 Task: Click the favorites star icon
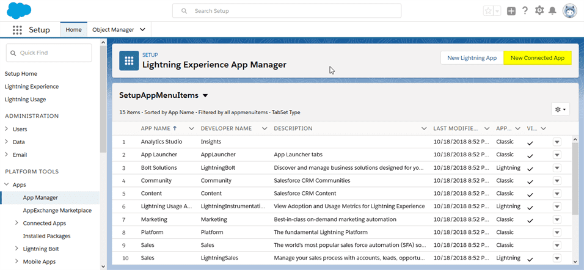(x=488, y=11)
